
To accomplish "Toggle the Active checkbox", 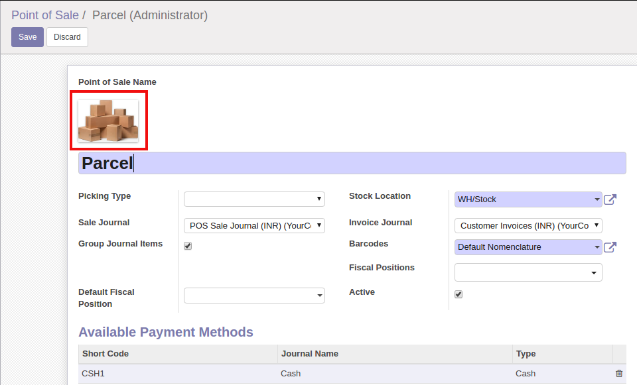I will tap(459, 294).
